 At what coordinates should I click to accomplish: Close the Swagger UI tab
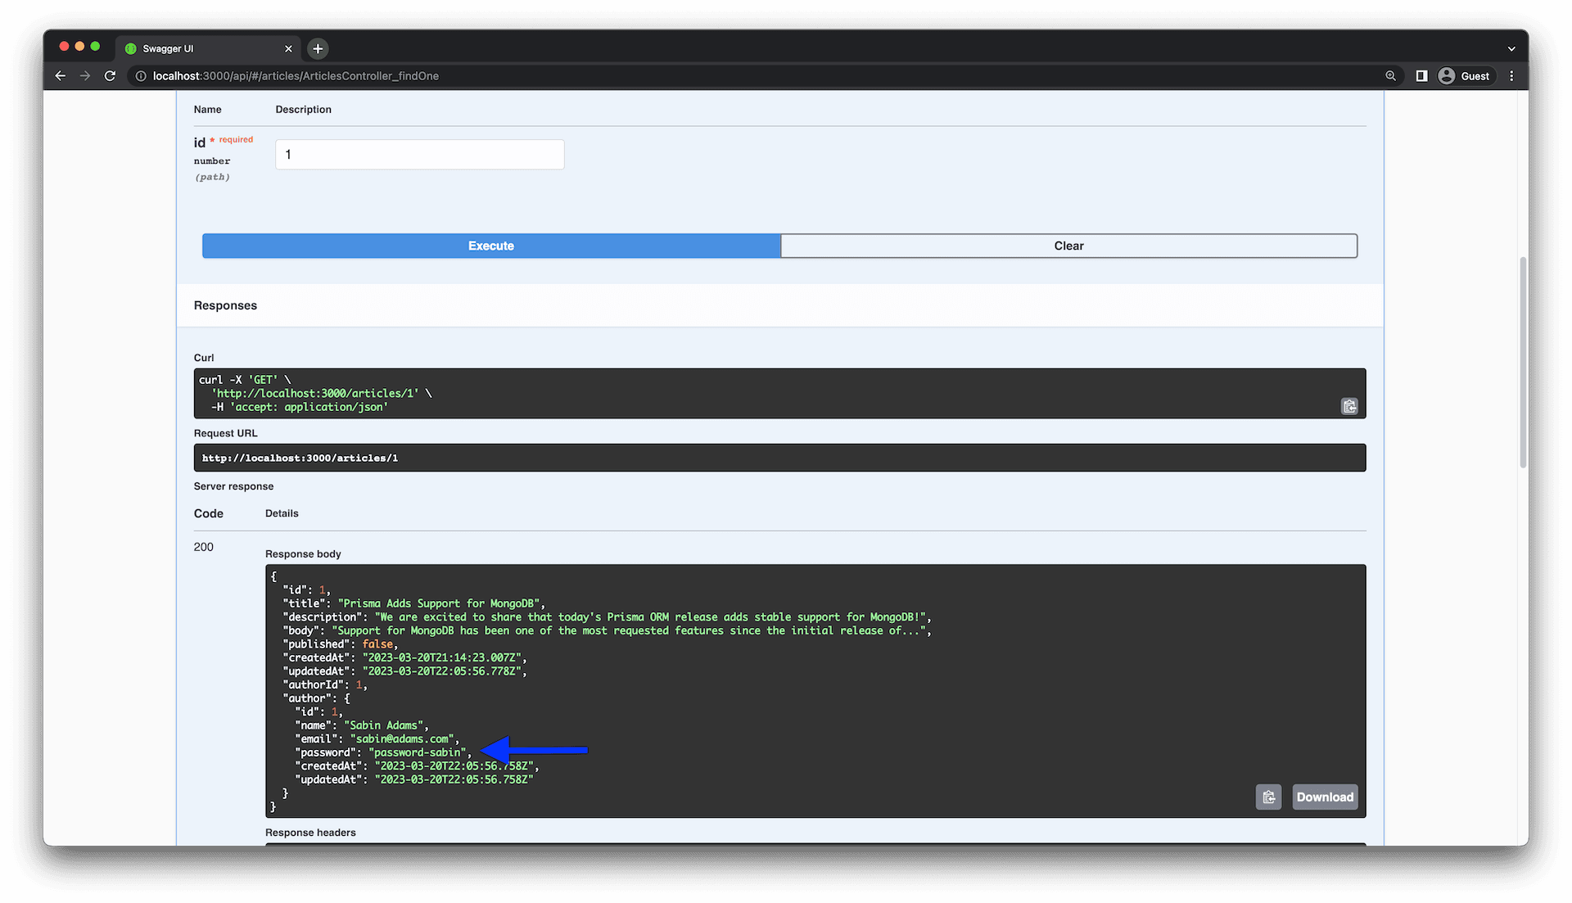tap(288, 48)
